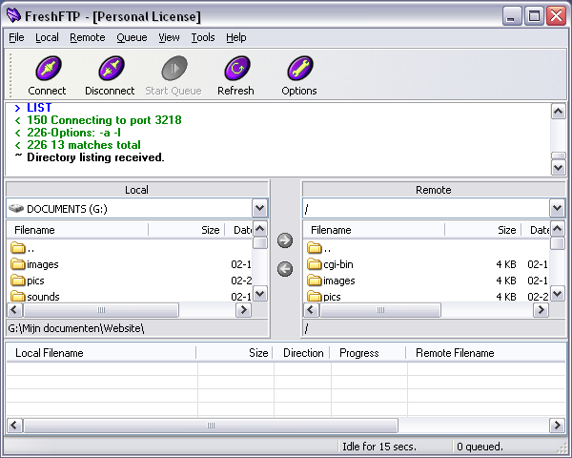Screen dimensions: 572x458
Task: Click the upload right-arrow transfer button
Action: pyautogui.click(x=285, y=240)
